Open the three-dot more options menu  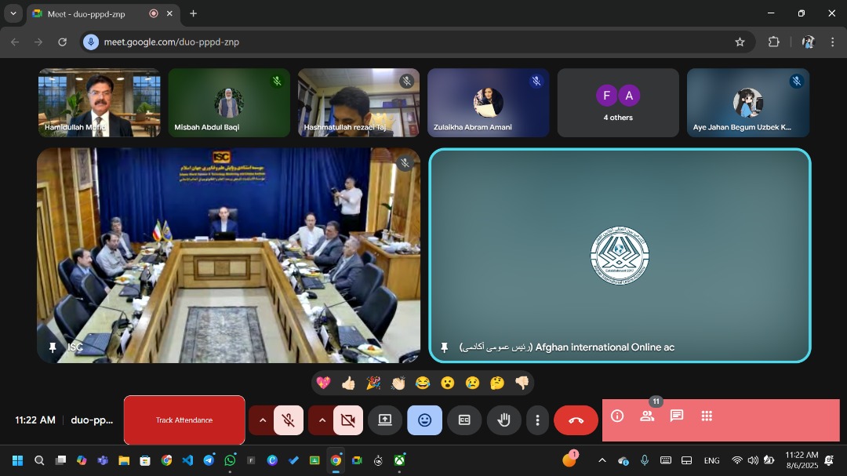[537, 420]
